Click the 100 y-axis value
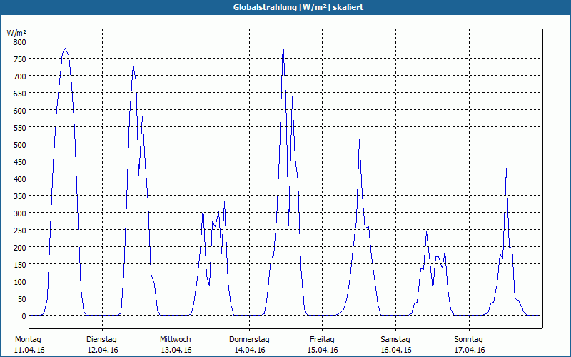The width and height of the screenshot is (571, 357). 19,282
